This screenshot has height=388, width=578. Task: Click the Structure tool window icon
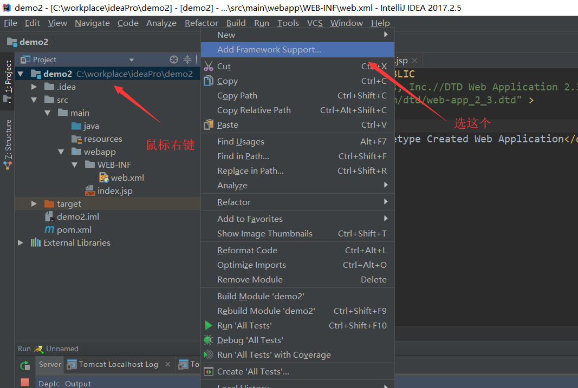pyautogui.click(x=8, y=166)
